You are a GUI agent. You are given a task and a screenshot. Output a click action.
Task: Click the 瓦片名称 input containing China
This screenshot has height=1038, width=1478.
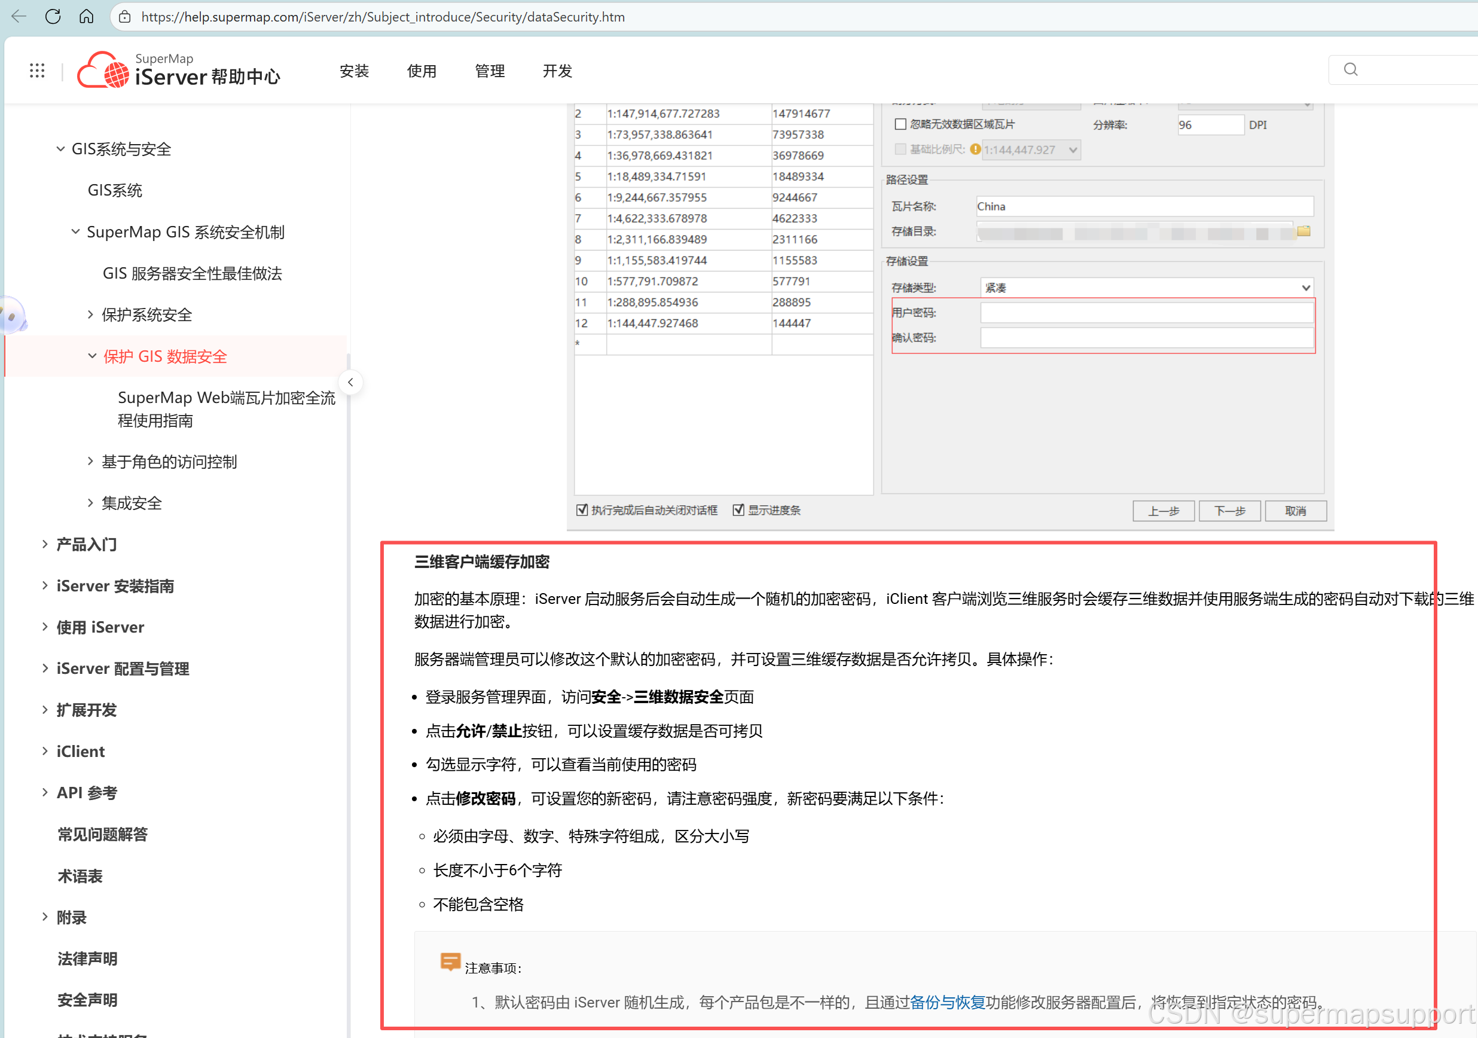tap(1144, 206)
